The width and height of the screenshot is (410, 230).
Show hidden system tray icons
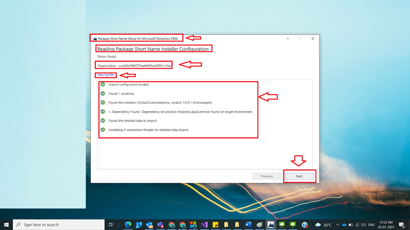coord(338,225)
